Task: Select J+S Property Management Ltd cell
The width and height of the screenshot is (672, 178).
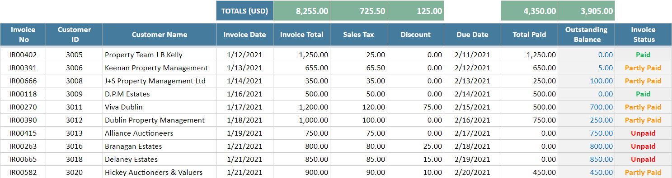Action: pyautogui.click(x=160, y=81)
